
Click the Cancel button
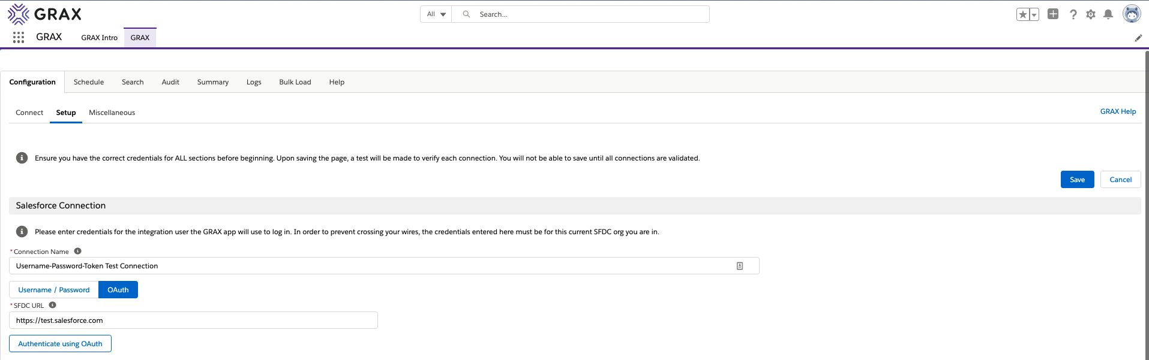pos(1120,180)
